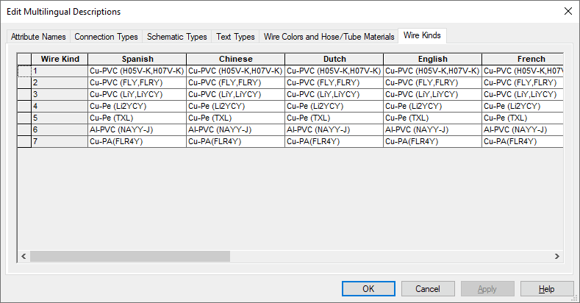
Task: Edit French cell Al-PVC (NAYY-J)
Action: (x=523, y=130)
